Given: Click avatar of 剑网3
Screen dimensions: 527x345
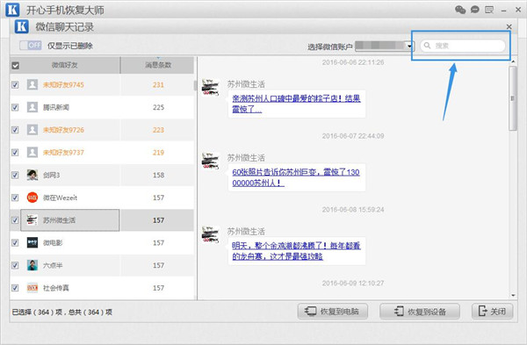Looking at the screenshot, I should (x=32, y=175).
